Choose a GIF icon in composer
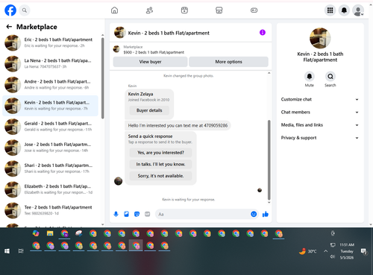Screen dimensions: 373x275 [148, 214]
